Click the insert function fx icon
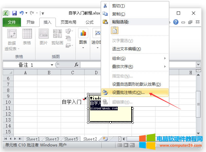206x152 pixels. click(x=76, y=65)
